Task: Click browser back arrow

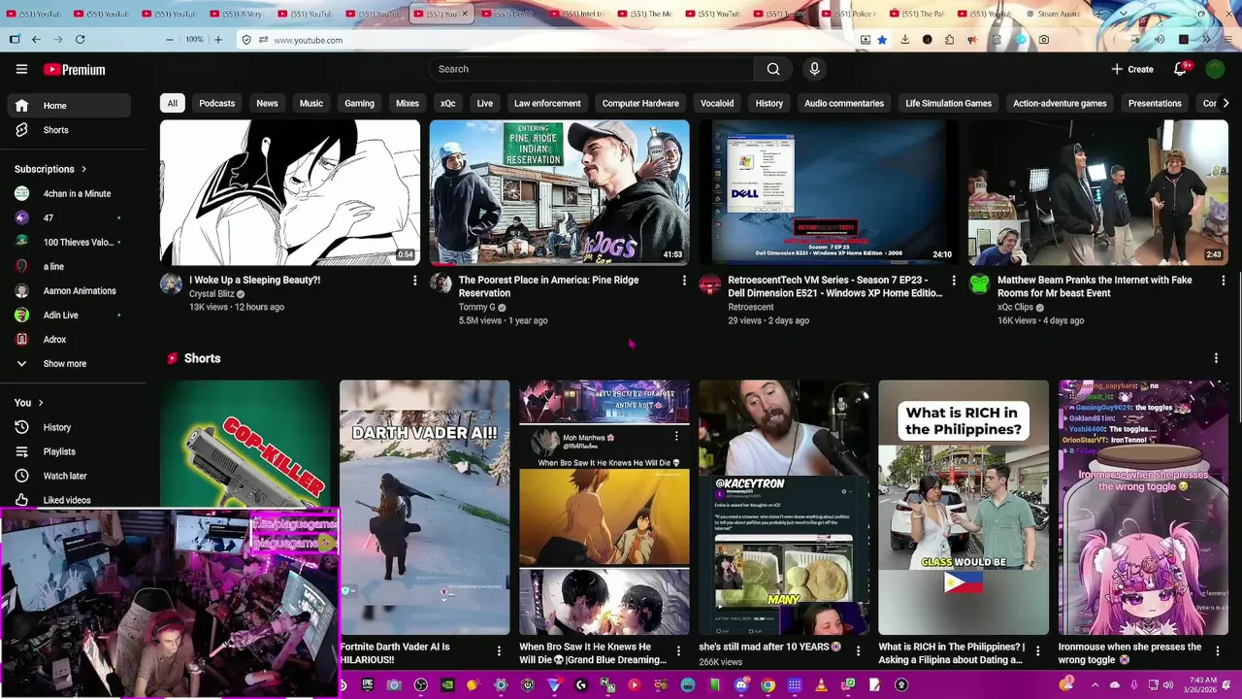Action: point(36,40)
